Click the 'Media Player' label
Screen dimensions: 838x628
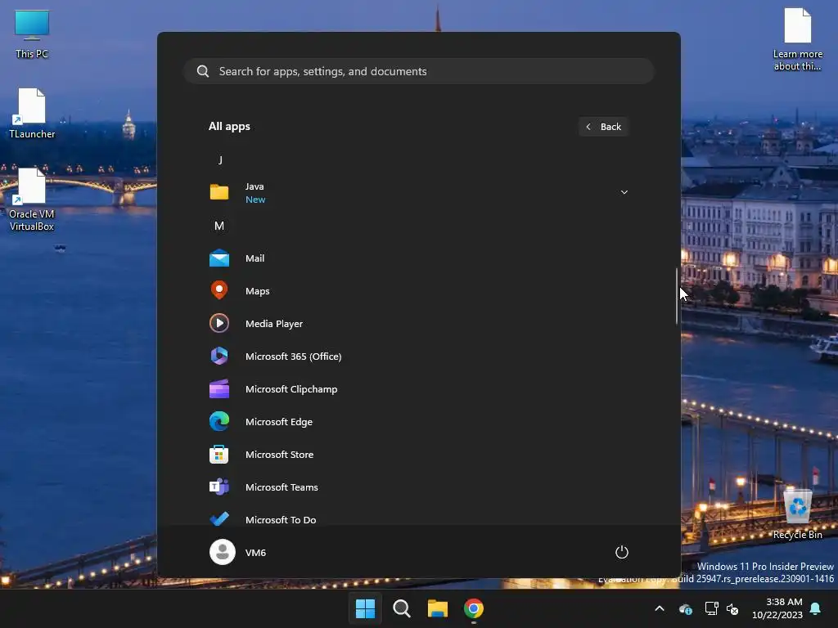[274, 324]
